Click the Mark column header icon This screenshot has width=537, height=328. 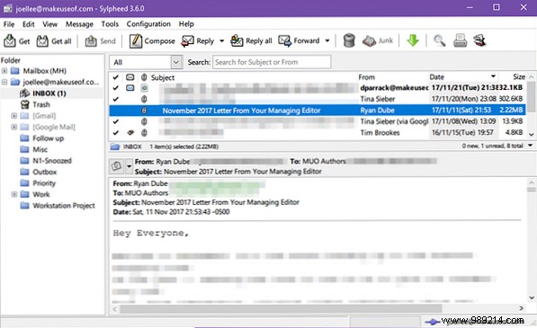point(116,77)
